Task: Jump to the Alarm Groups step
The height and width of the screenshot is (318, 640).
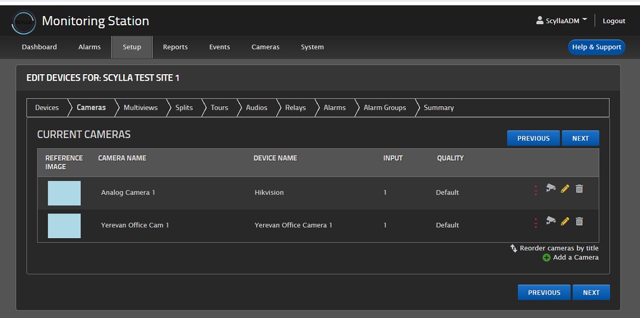Action: (x=384, y=108)
